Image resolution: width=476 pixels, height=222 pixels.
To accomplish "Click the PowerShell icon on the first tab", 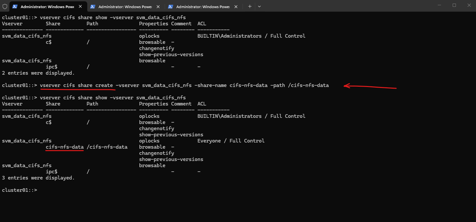I will [x=15, y=6].
